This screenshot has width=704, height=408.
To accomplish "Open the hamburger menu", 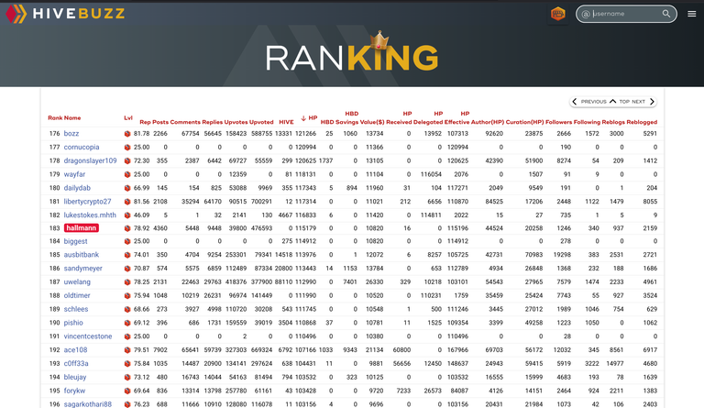I will (x=691, y=14).
